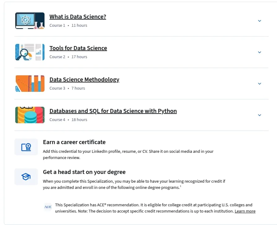Click the career certificate badge icon
The height and width of the screenshot is (225, 277).
tap(26, 147)
